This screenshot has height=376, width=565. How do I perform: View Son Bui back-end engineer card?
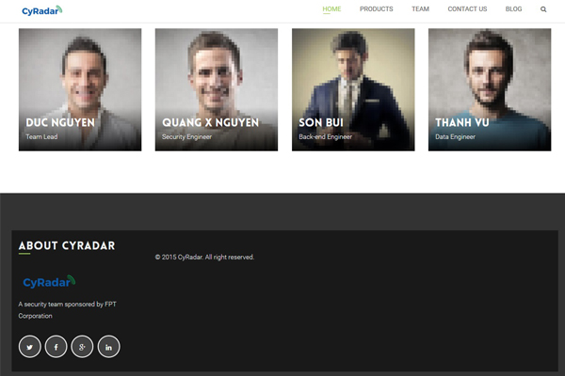click(x=353, y=89)
